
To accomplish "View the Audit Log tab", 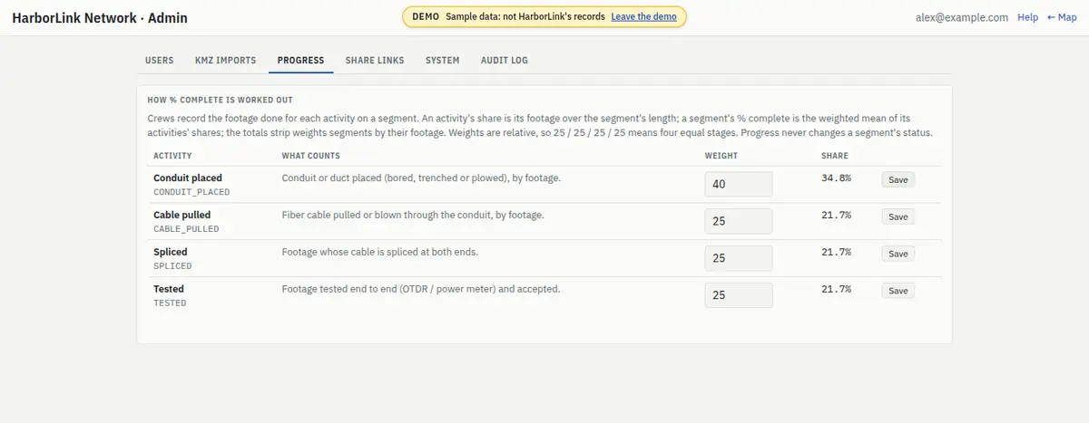I will click(505, 61).
